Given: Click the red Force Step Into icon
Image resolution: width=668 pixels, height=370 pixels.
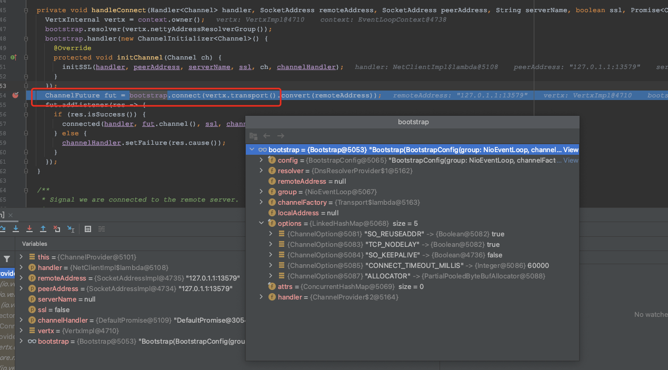Looking at the screenshot, I should 29,228.
